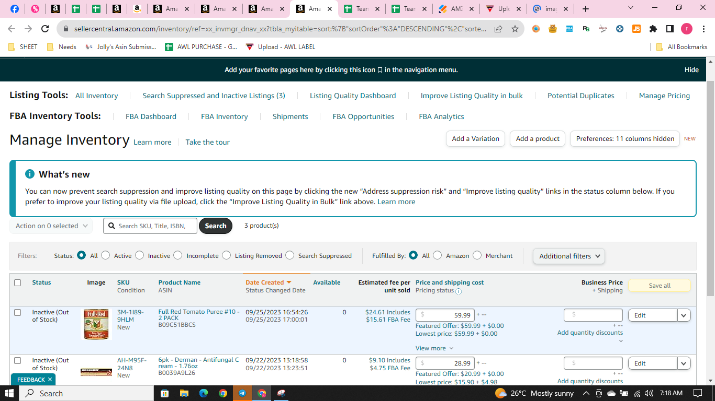
Task: Go to Listing Quality Dashboard
Action: [353, 96]
